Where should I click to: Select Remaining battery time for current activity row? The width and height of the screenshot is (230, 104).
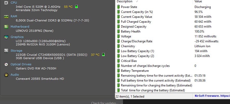click(x=156, y=76)
